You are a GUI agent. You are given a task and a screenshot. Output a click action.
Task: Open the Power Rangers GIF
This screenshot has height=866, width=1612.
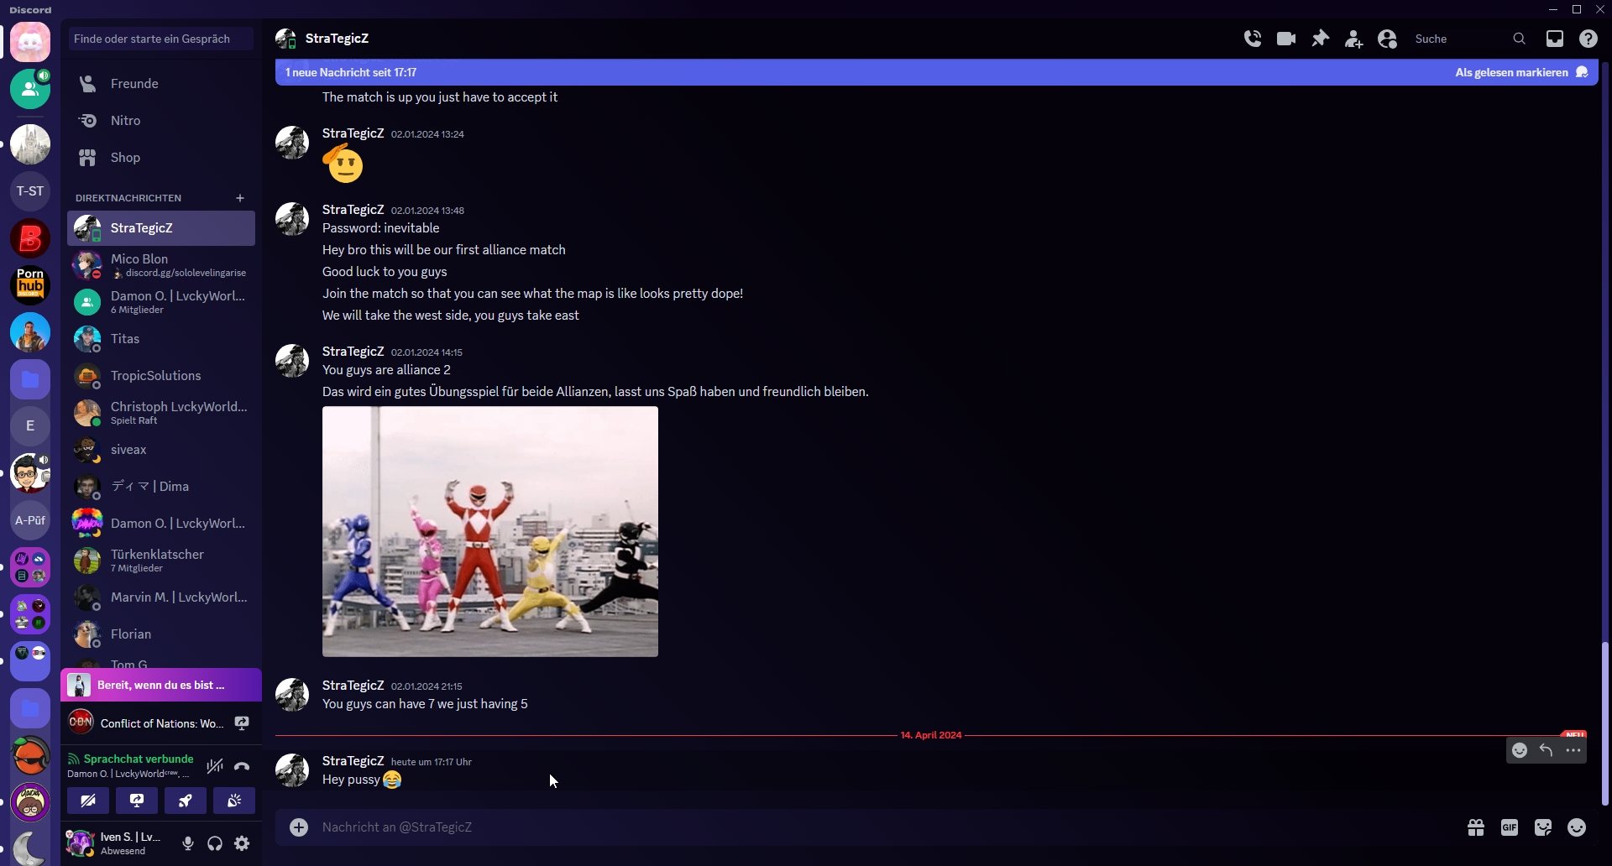490,531
